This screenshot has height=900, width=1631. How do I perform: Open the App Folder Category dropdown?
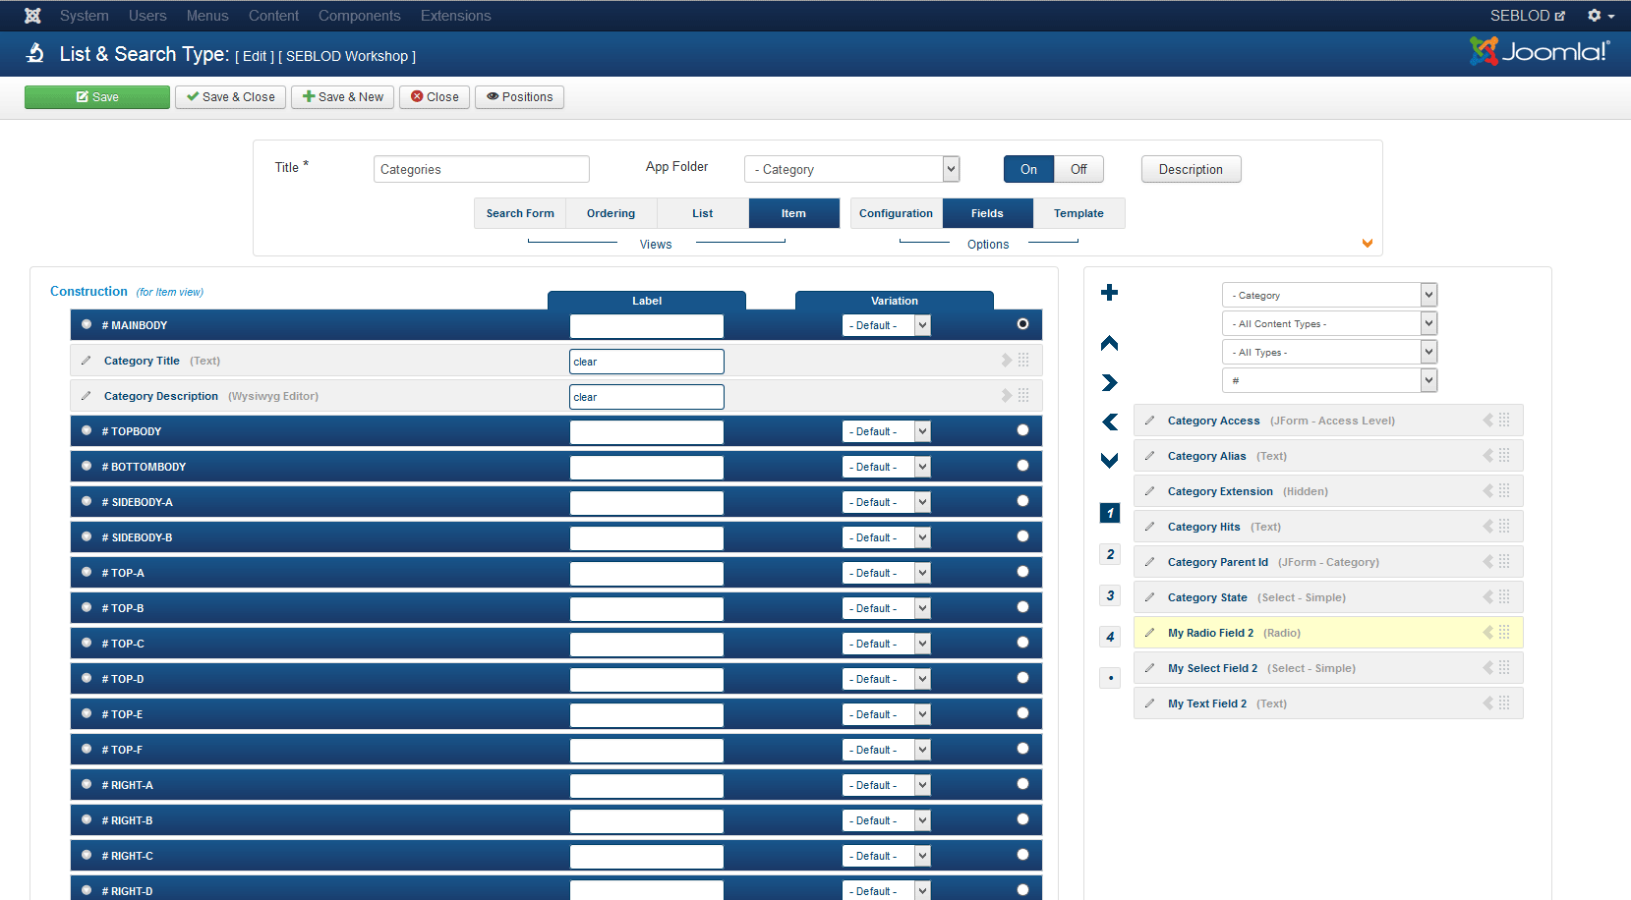pos(851,169)
